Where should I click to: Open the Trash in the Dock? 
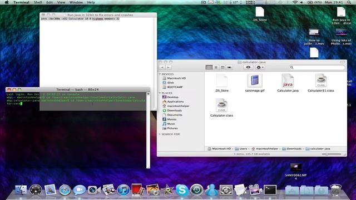click(x=335, y=190)
